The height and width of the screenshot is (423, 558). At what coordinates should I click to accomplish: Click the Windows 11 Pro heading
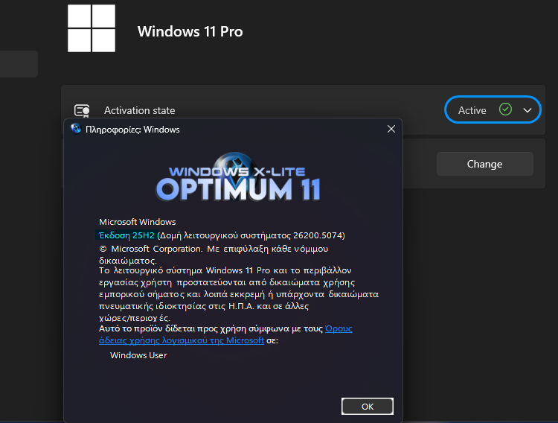[190, 31]
